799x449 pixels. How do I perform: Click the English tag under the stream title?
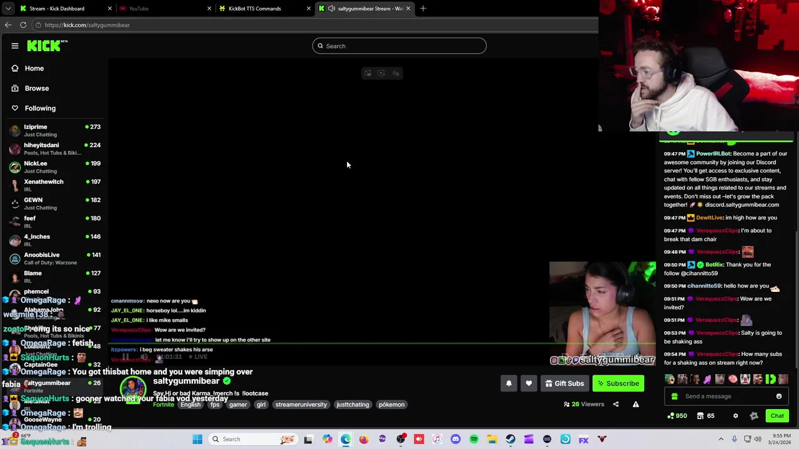coord(190,405)
